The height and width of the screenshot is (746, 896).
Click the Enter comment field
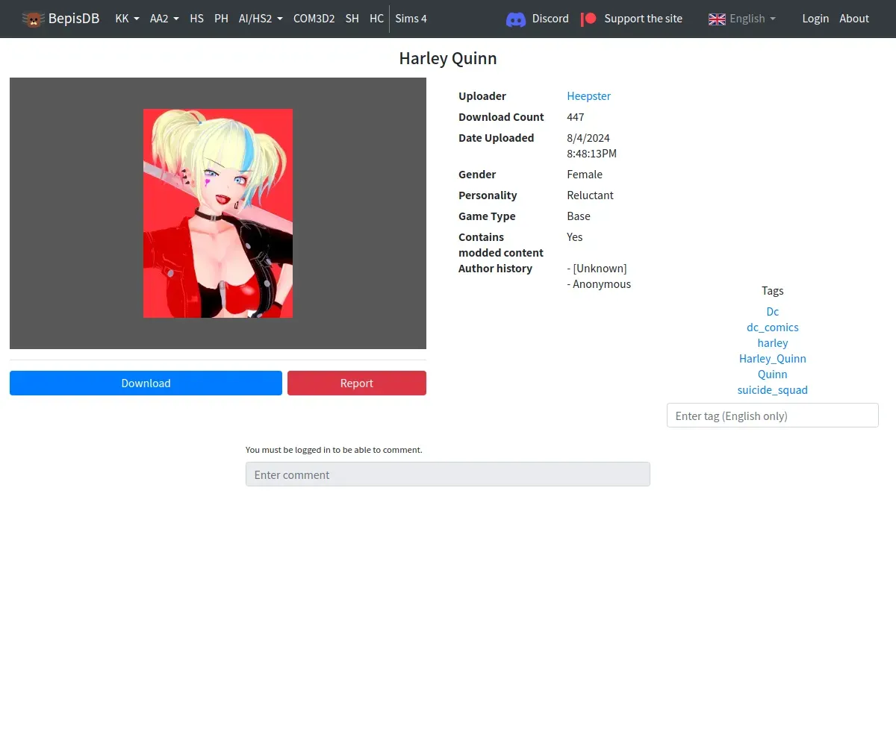[448, 474]
